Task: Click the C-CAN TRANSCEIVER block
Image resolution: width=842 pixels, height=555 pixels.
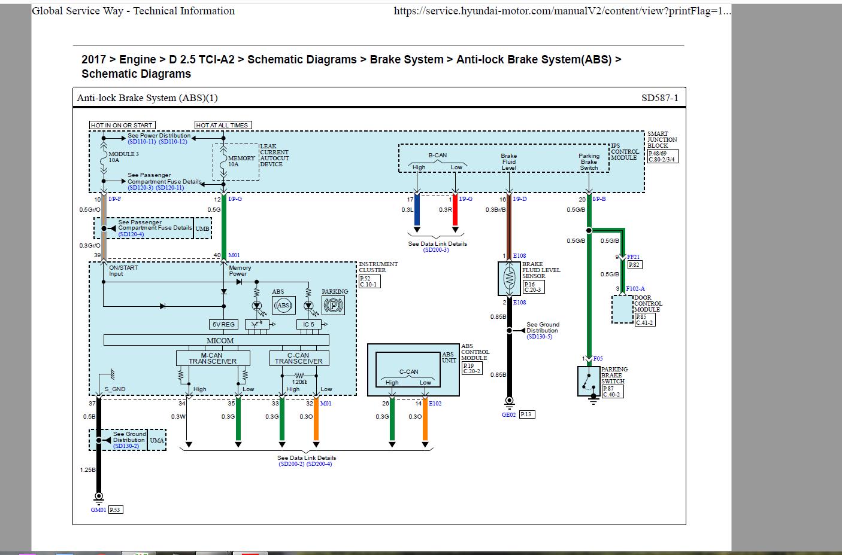Action: [x=299, y=358]
